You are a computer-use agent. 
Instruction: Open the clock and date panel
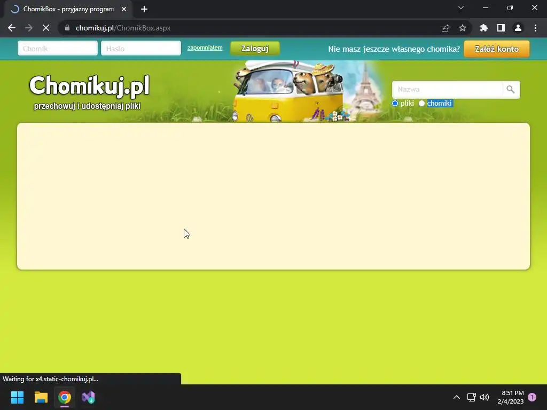[511, 397]
